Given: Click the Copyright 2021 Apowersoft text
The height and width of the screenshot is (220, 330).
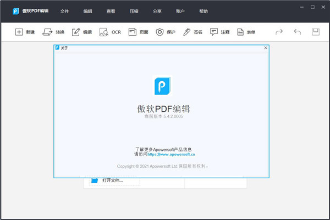Looking at the screenshot, I should coord(162,166).
